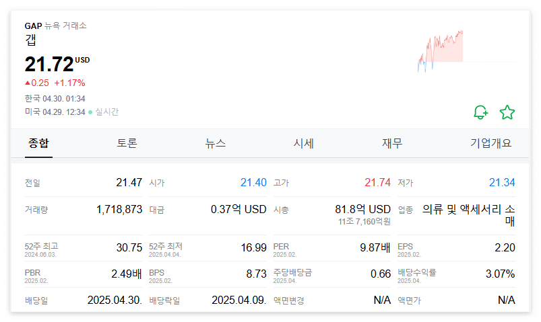Screen dimensions: 541x322
Task: Click the 업종 value 의류 및 액세서리 소매
Action: tap(469, 215)
